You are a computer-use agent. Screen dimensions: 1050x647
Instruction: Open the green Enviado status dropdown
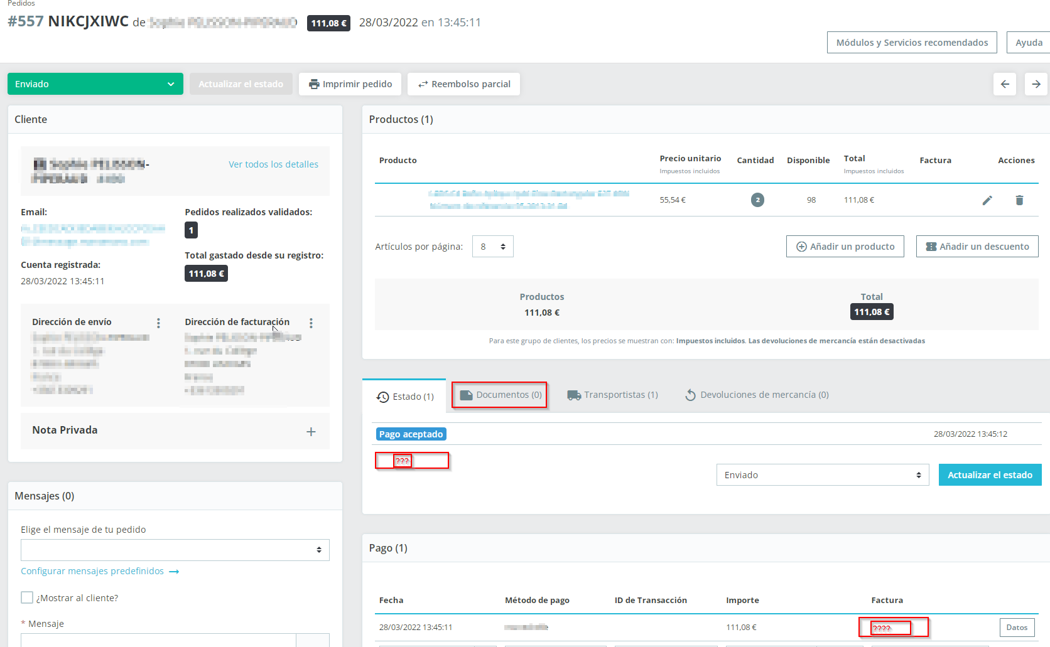coord(95,84)
